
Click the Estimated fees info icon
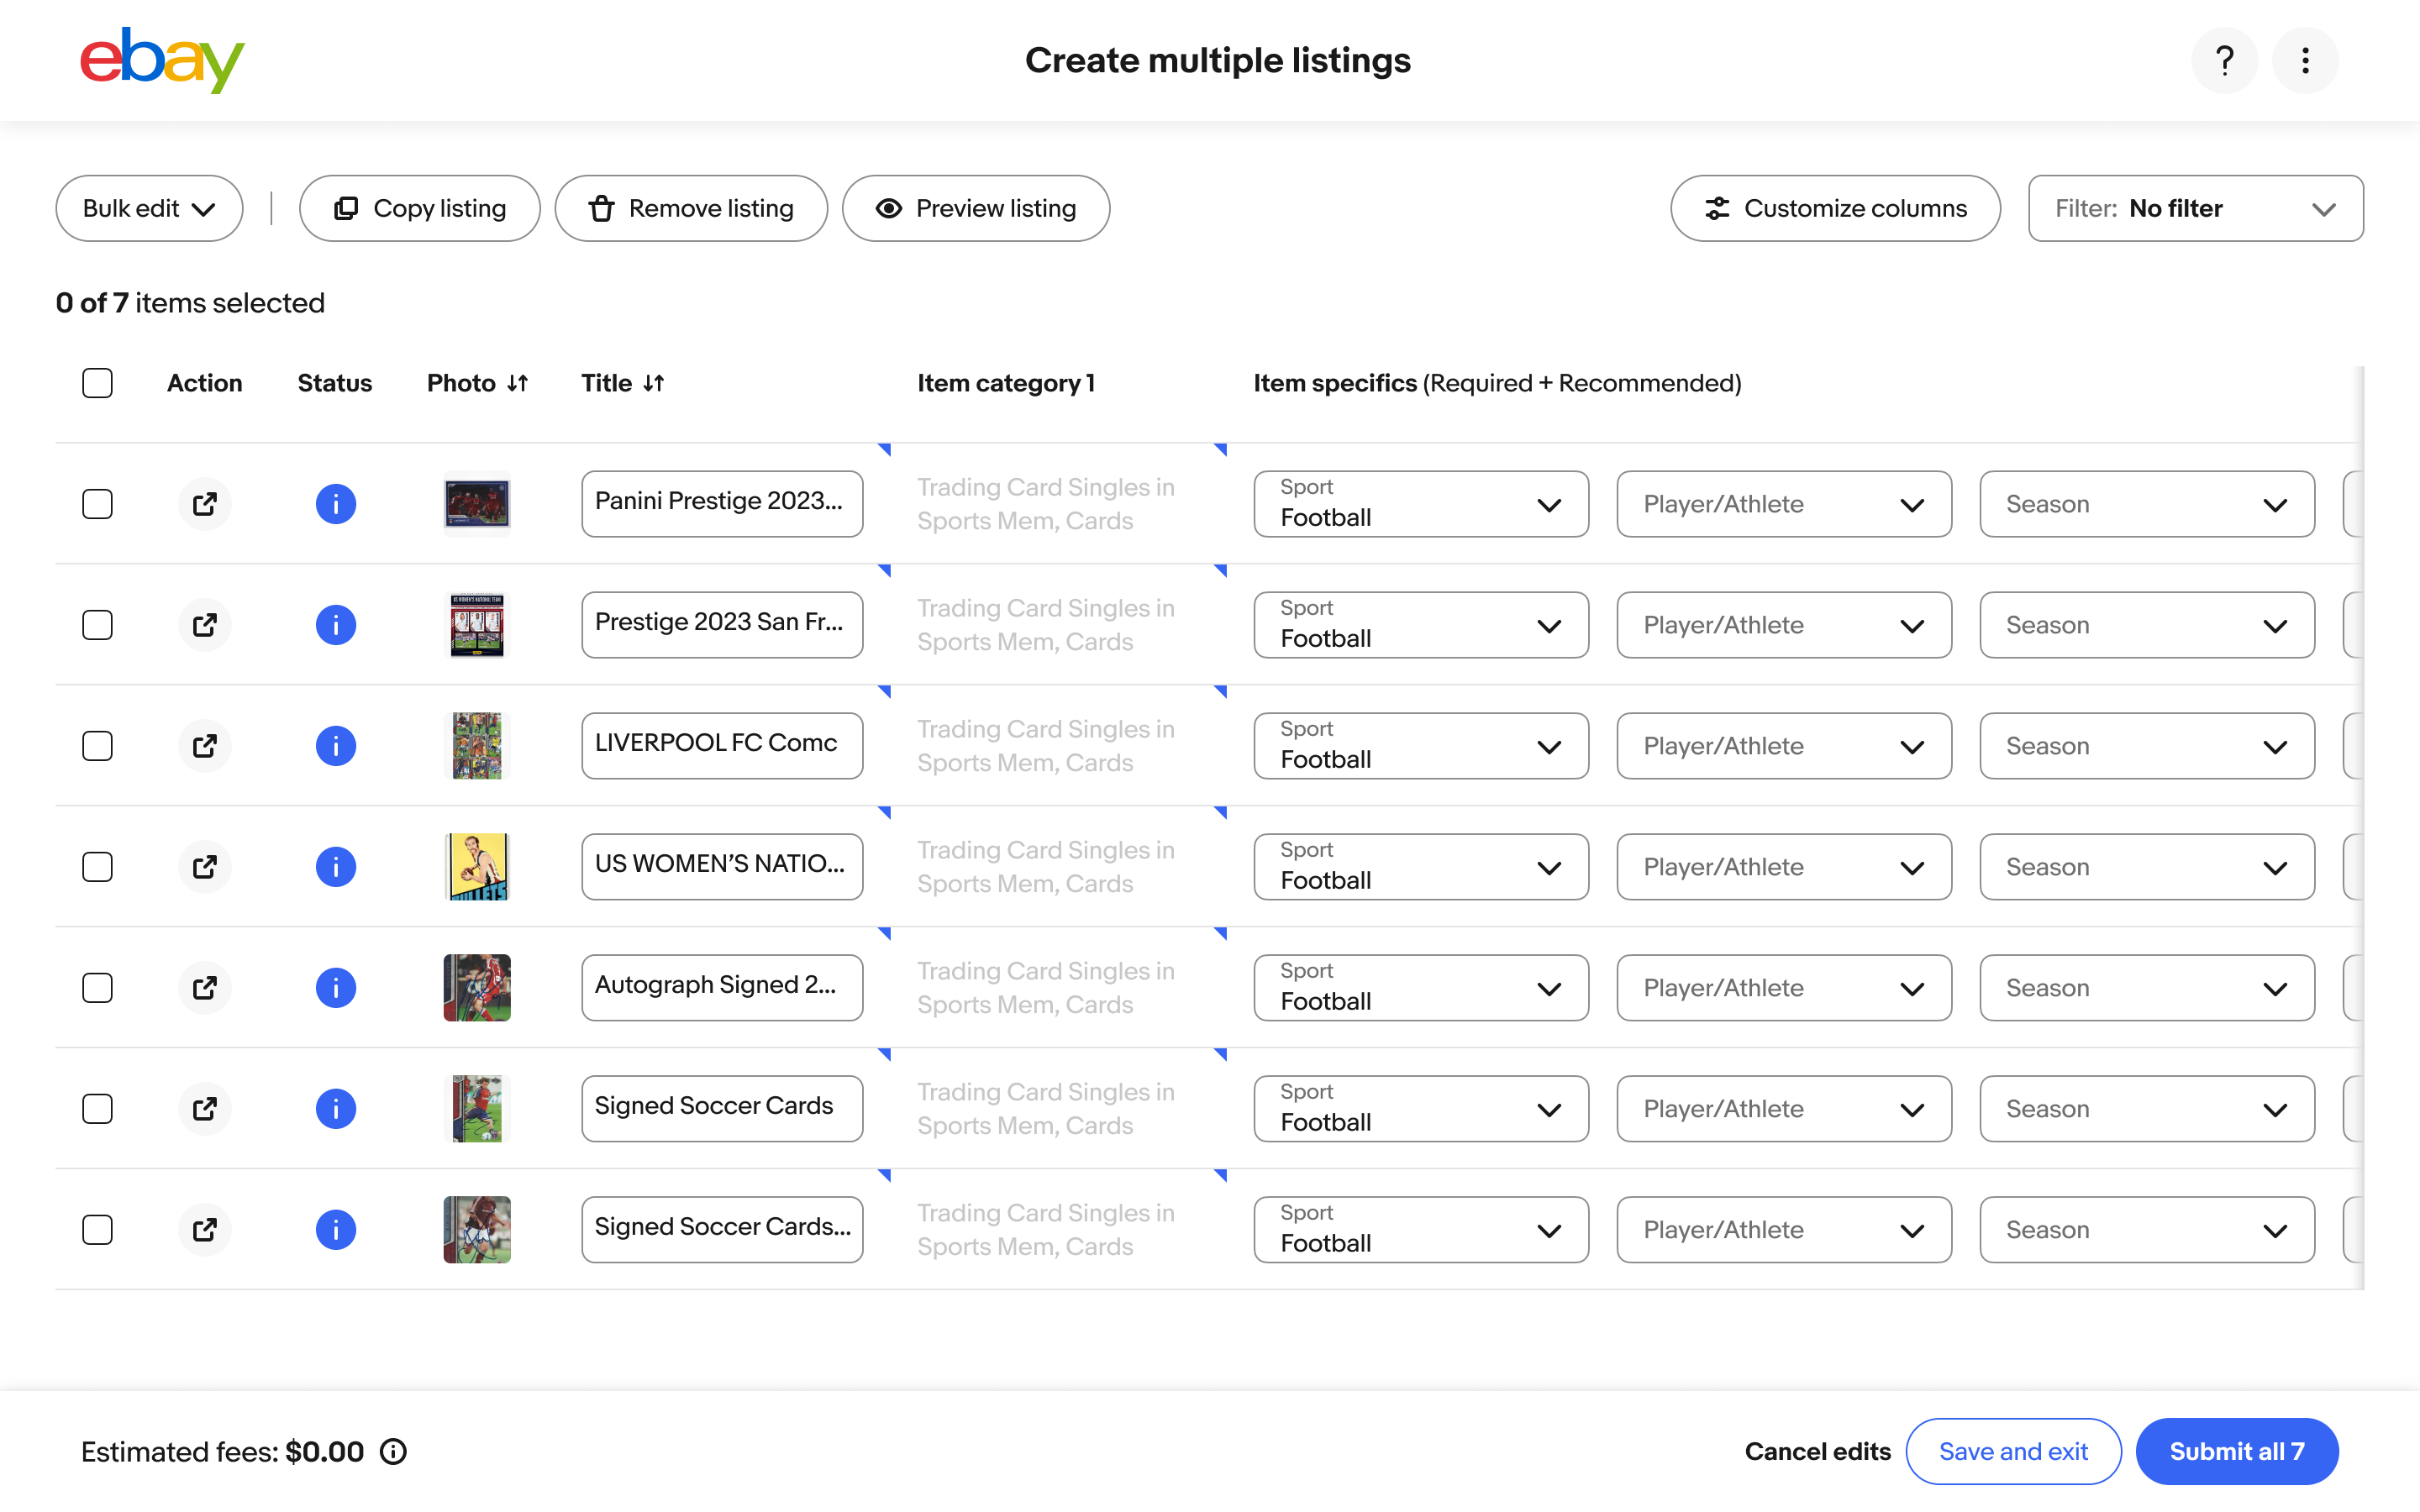[393, 1451]
